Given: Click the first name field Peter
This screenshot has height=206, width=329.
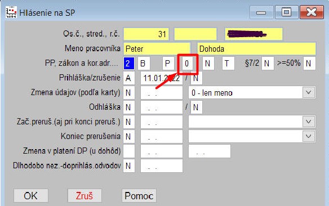Looking at the screenshot, I should click(157, 48).
